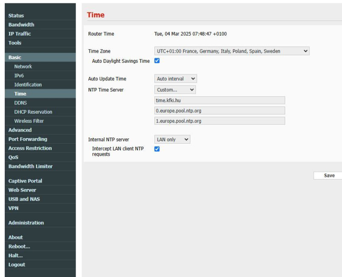342x277 pixels.
Task: Open the Identification page
Action: 40,85
